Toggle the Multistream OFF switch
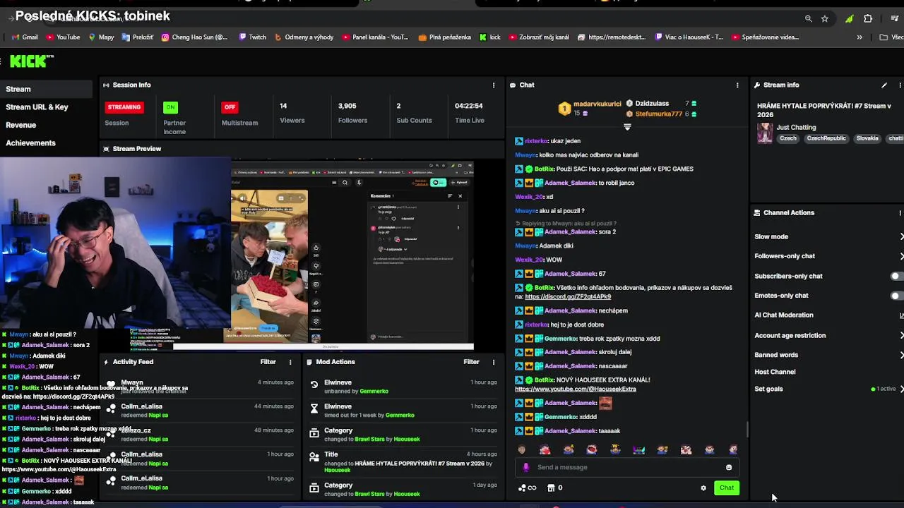904x508 pixels. [x=230, y=107]
